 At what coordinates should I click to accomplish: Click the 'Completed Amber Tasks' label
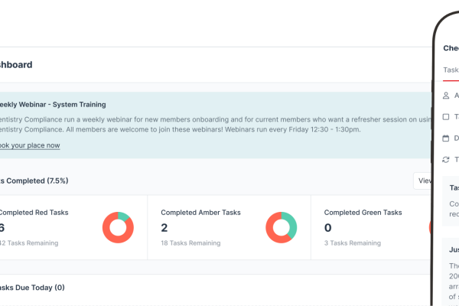pyautogui.click(x=200, y=213)
